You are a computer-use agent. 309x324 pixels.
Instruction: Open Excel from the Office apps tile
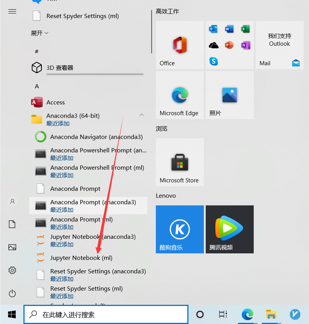(x=246, y=29)
